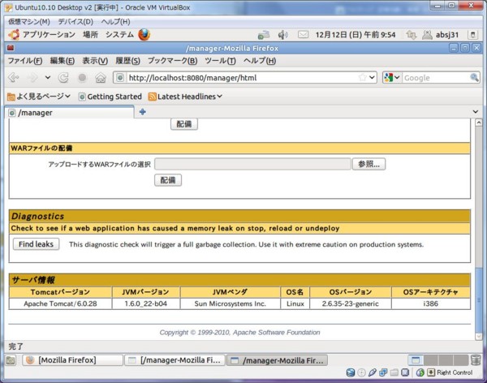Click the date and time clock
487x383 pixels.
point(356,34)
